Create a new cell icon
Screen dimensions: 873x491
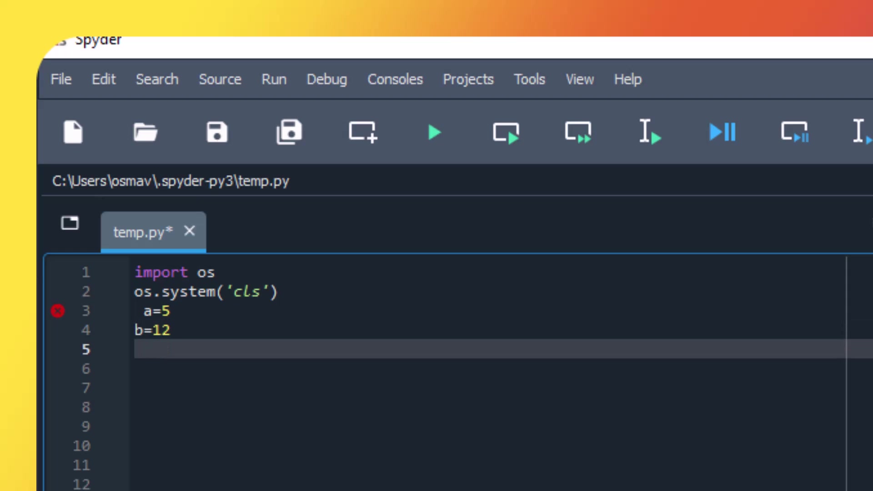click(x=362, y=132)
